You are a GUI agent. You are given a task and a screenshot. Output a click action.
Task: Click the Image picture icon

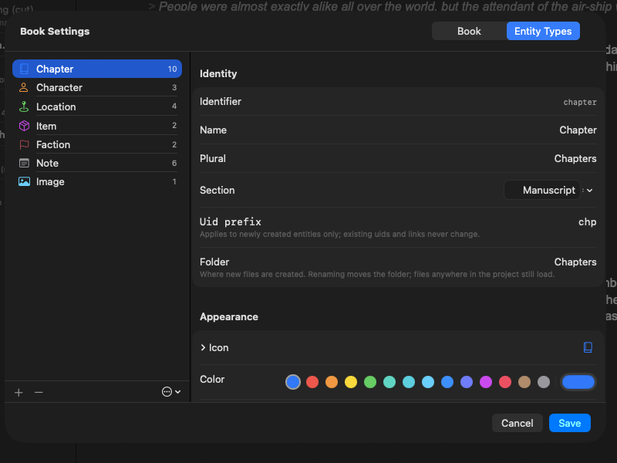click(x=24, y=181)
